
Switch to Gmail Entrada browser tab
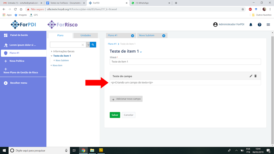point(23,3)
